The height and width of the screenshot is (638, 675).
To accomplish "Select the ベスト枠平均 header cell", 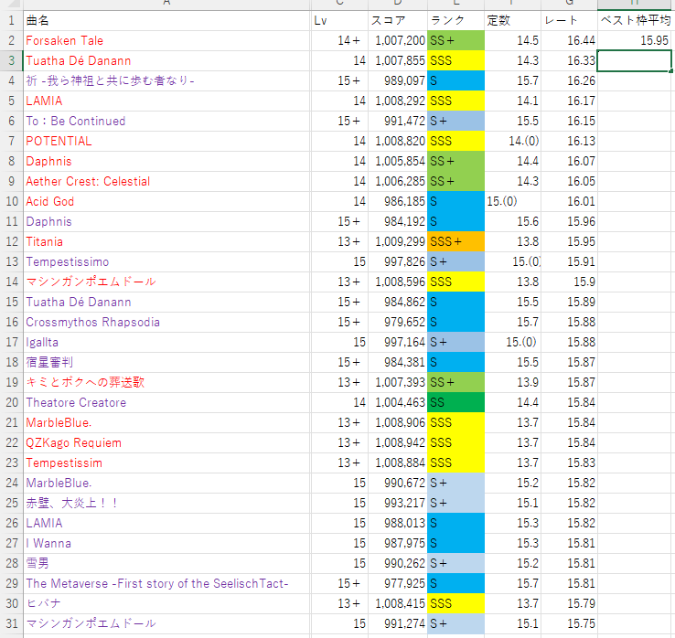I will coord(636,20).
